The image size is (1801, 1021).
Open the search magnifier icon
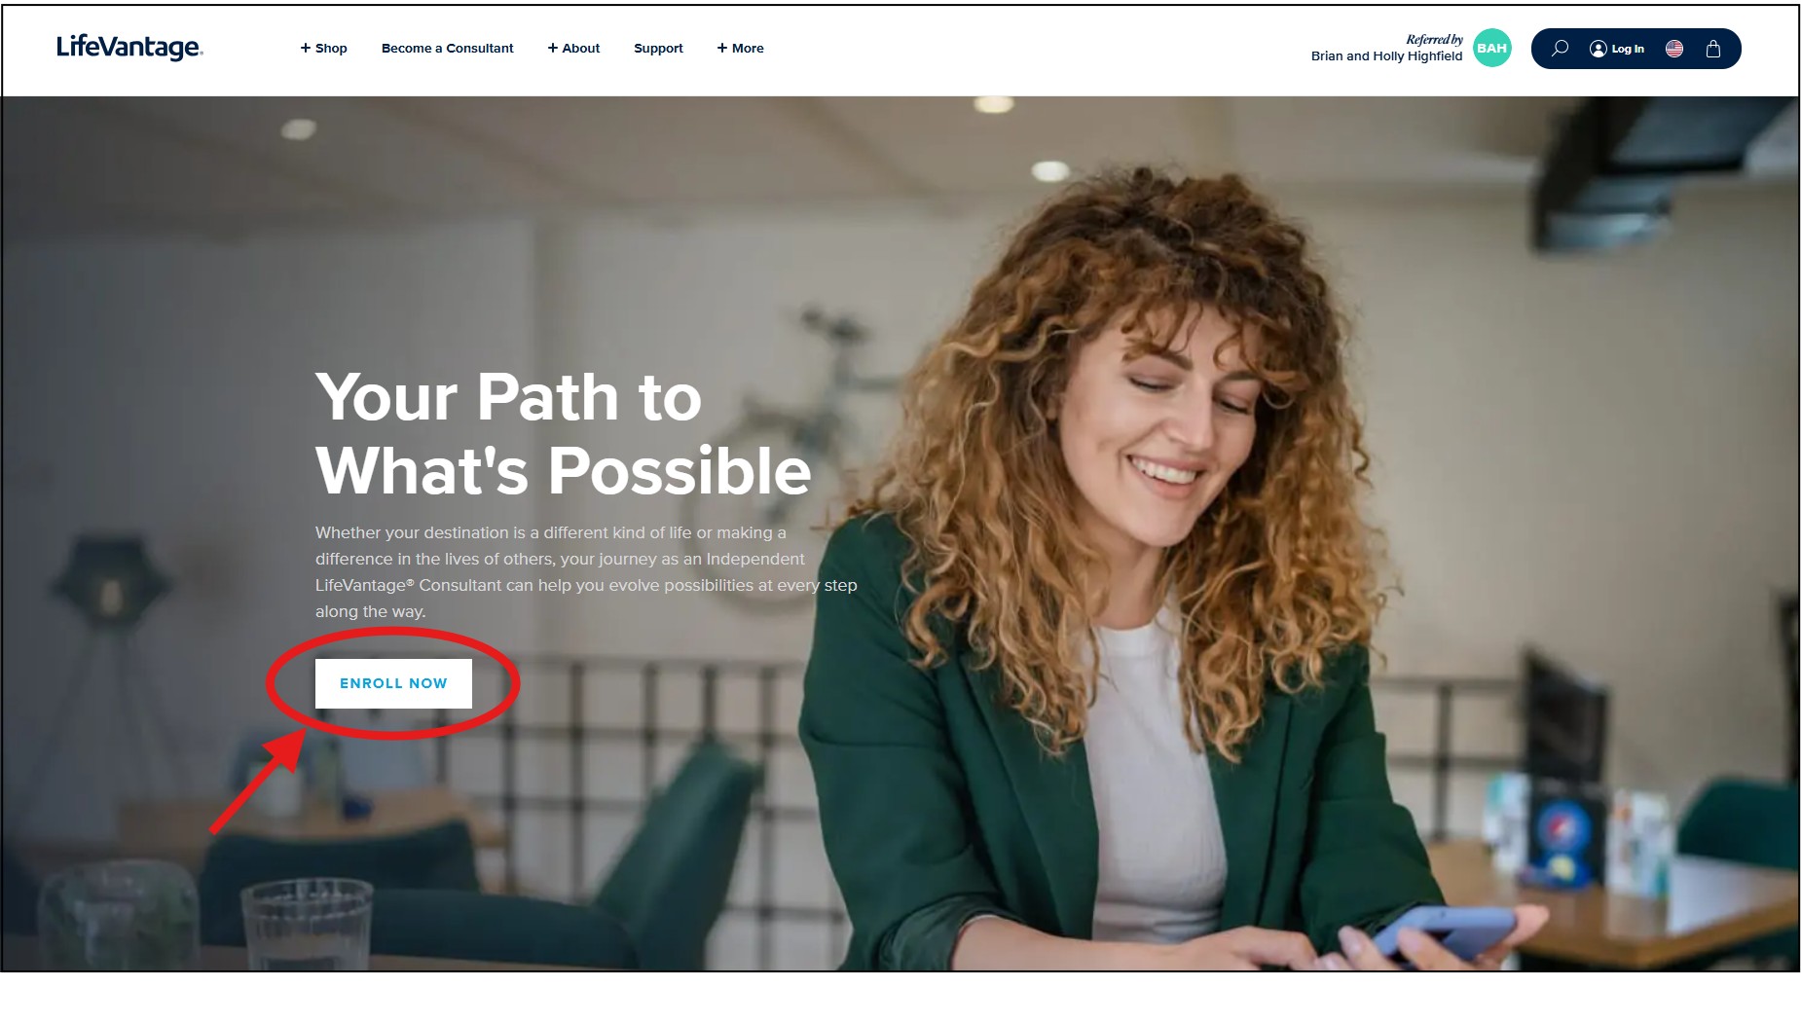1560,48
